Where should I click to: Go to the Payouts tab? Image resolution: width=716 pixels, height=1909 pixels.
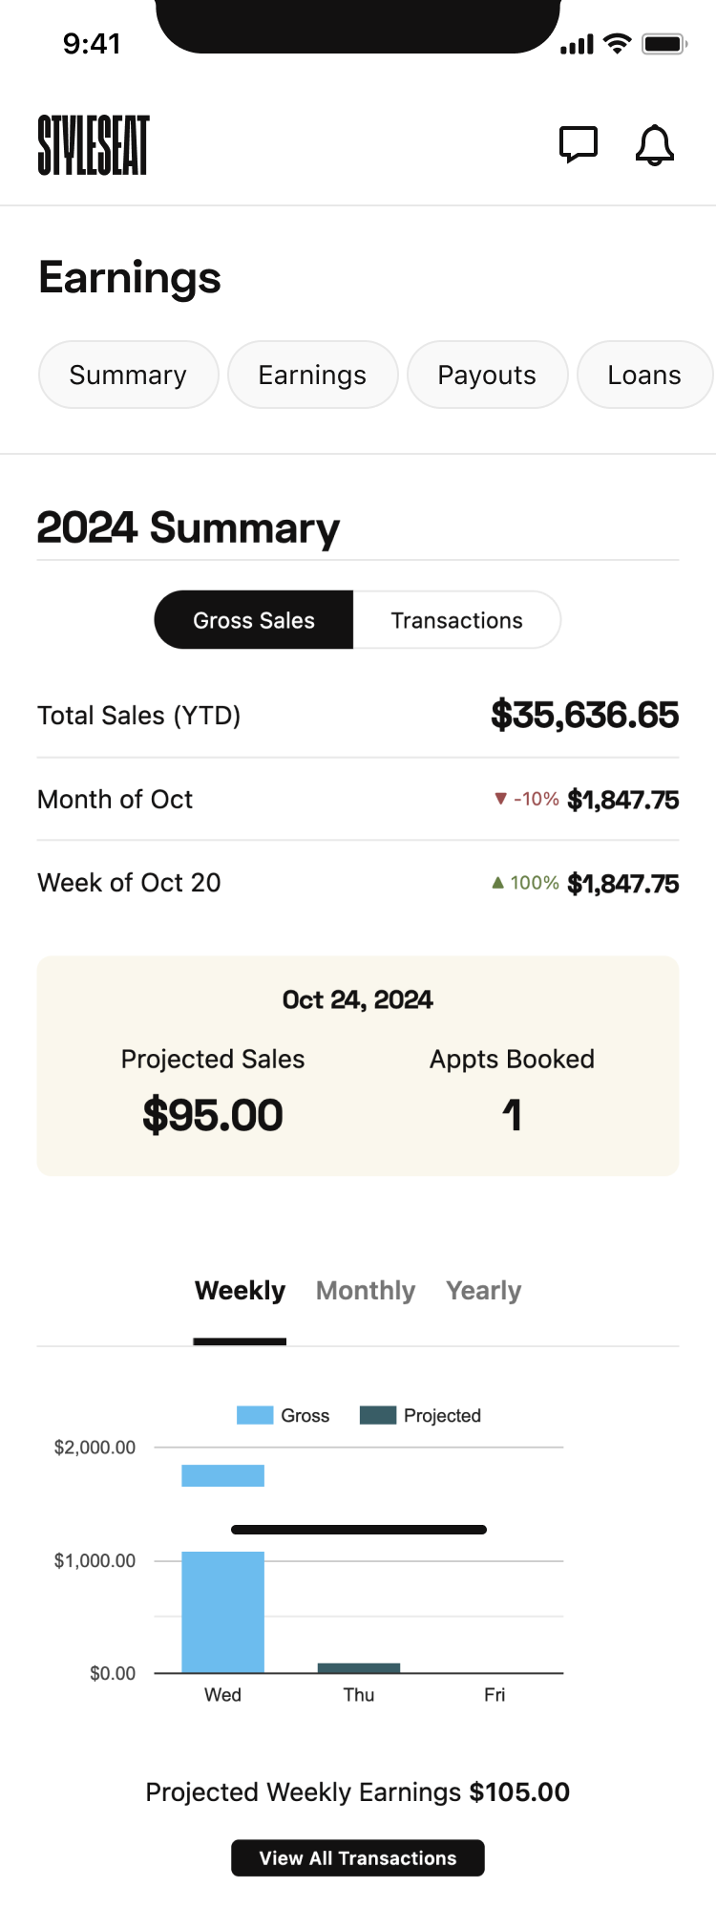coord(487,375)
